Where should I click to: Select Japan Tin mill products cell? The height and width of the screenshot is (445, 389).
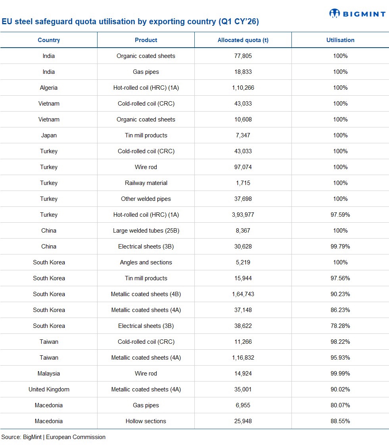coord(146,135)
